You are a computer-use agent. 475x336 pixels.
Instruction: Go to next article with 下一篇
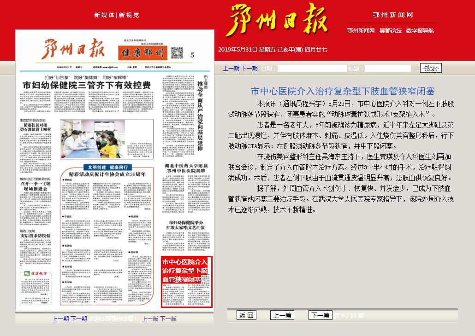[x=321, y=315]
